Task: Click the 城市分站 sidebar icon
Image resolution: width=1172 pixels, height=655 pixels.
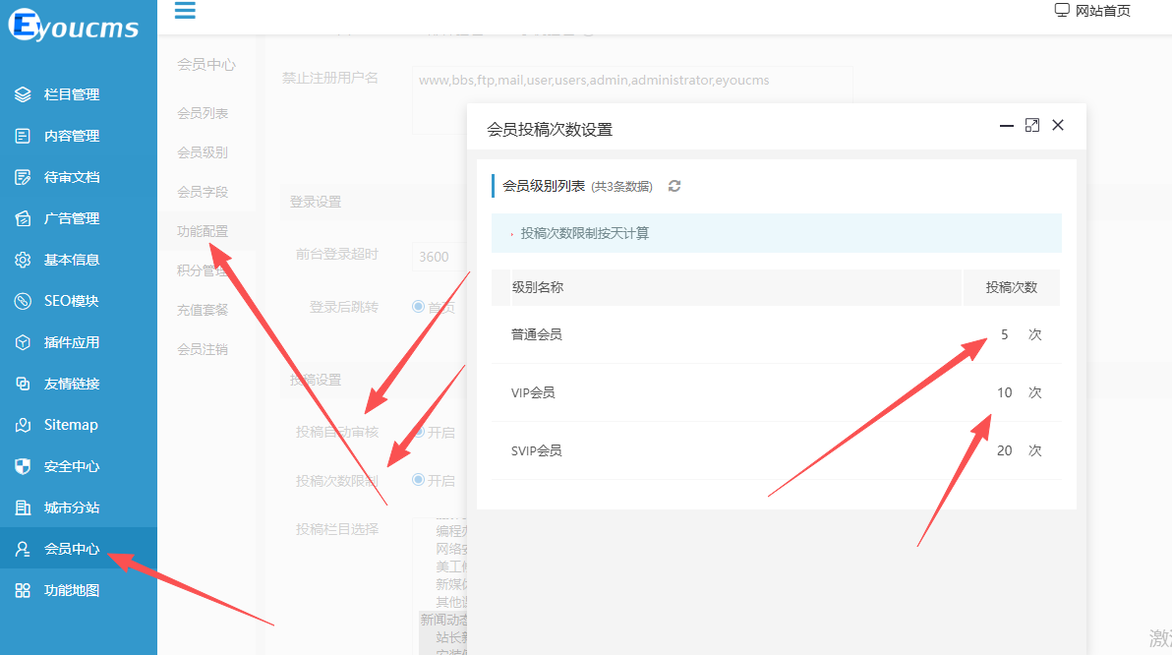Action: coord(25,507)
